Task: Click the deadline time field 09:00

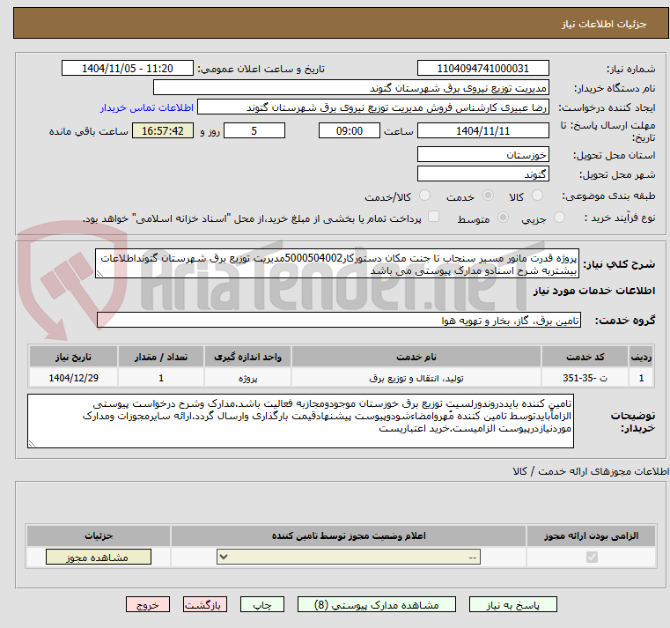Action: coord(350,131)
